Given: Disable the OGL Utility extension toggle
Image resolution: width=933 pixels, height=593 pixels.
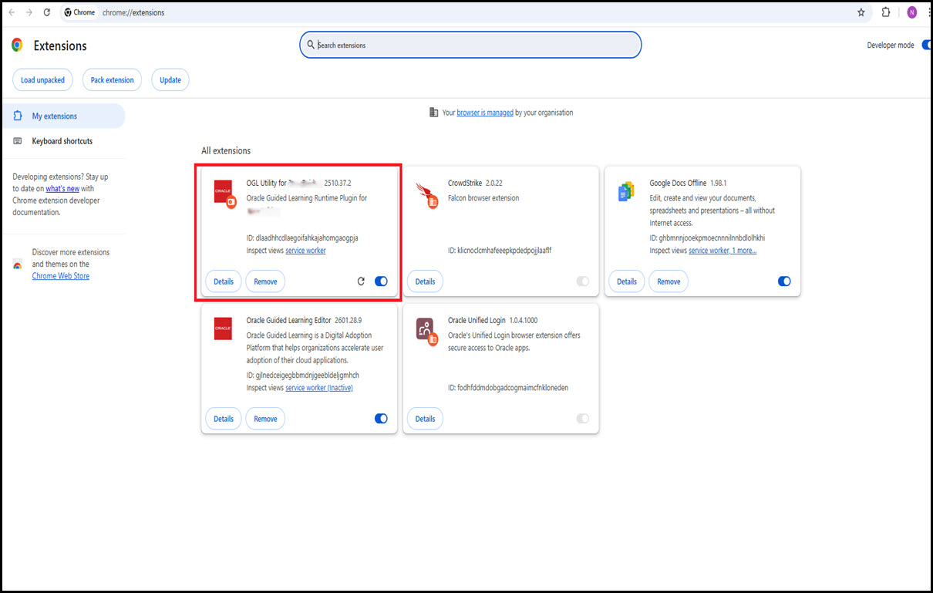Looking at the screenshot, I should pyautogui.click(x=381, y=281).
